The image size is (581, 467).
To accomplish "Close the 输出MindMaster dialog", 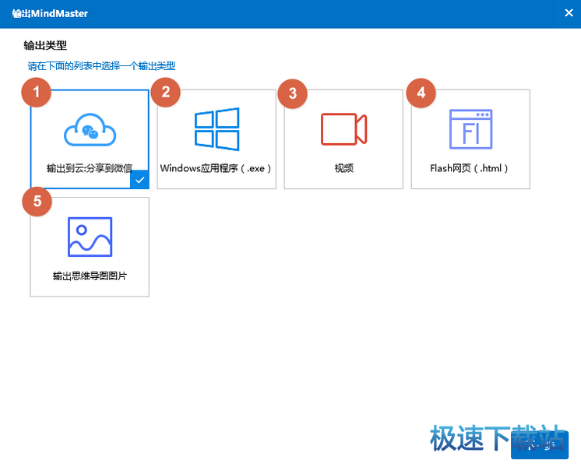I will pyautogui.click(x=569, y=13).
